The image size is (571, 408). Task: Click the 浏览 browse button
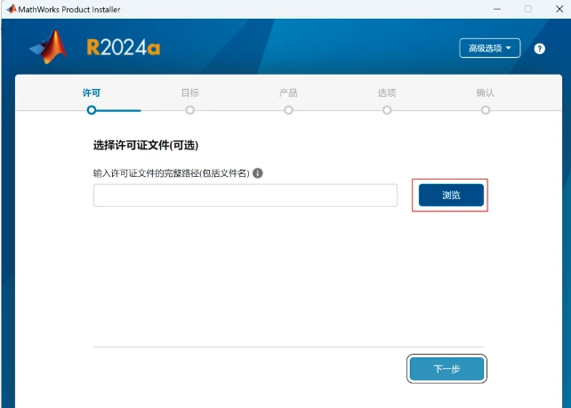tap(451, 195)
